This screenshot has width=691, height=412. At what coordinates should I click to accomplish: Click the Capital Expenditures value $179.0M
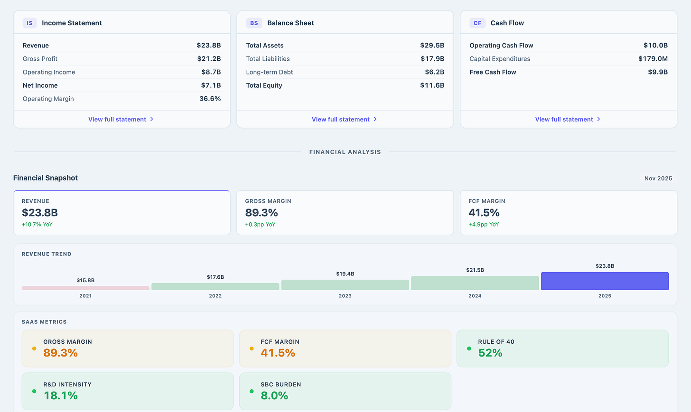coord(653,59)
